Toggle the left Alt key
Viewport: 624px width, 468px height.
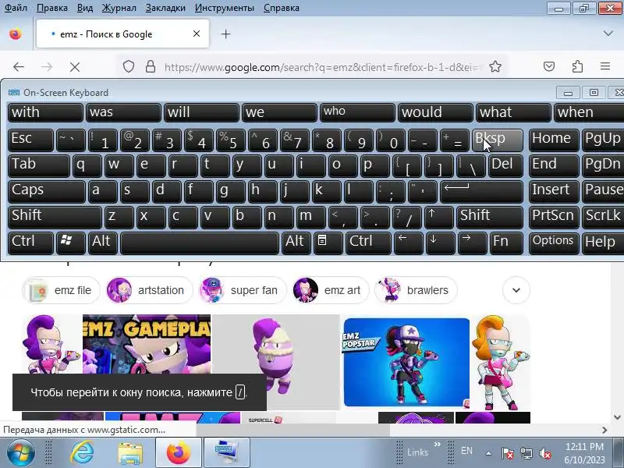pyautogui.click(x=103, y=243)
